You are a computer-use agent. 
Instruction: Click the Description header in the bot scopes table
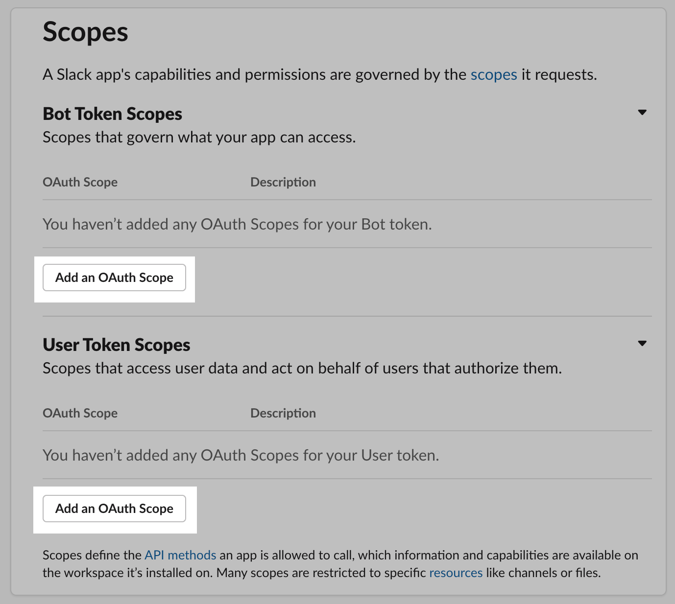coord(283,182)
